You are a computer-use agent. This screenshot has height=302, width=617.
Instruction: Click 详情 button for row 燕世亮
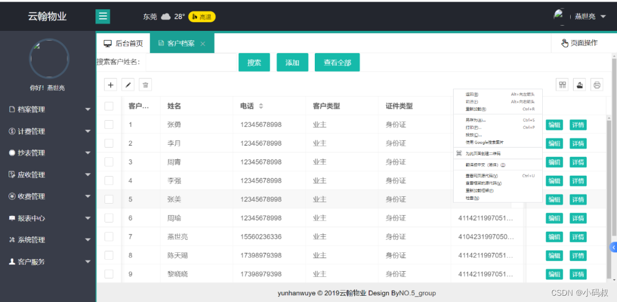click(x=578, y=237)
